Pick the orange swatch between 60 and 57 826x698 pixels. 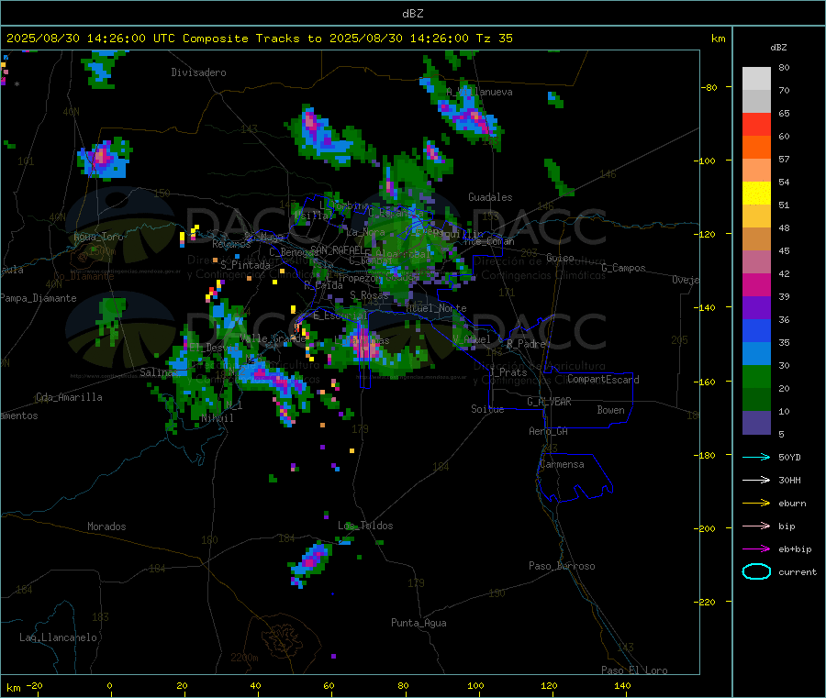[x=756, y=148]
